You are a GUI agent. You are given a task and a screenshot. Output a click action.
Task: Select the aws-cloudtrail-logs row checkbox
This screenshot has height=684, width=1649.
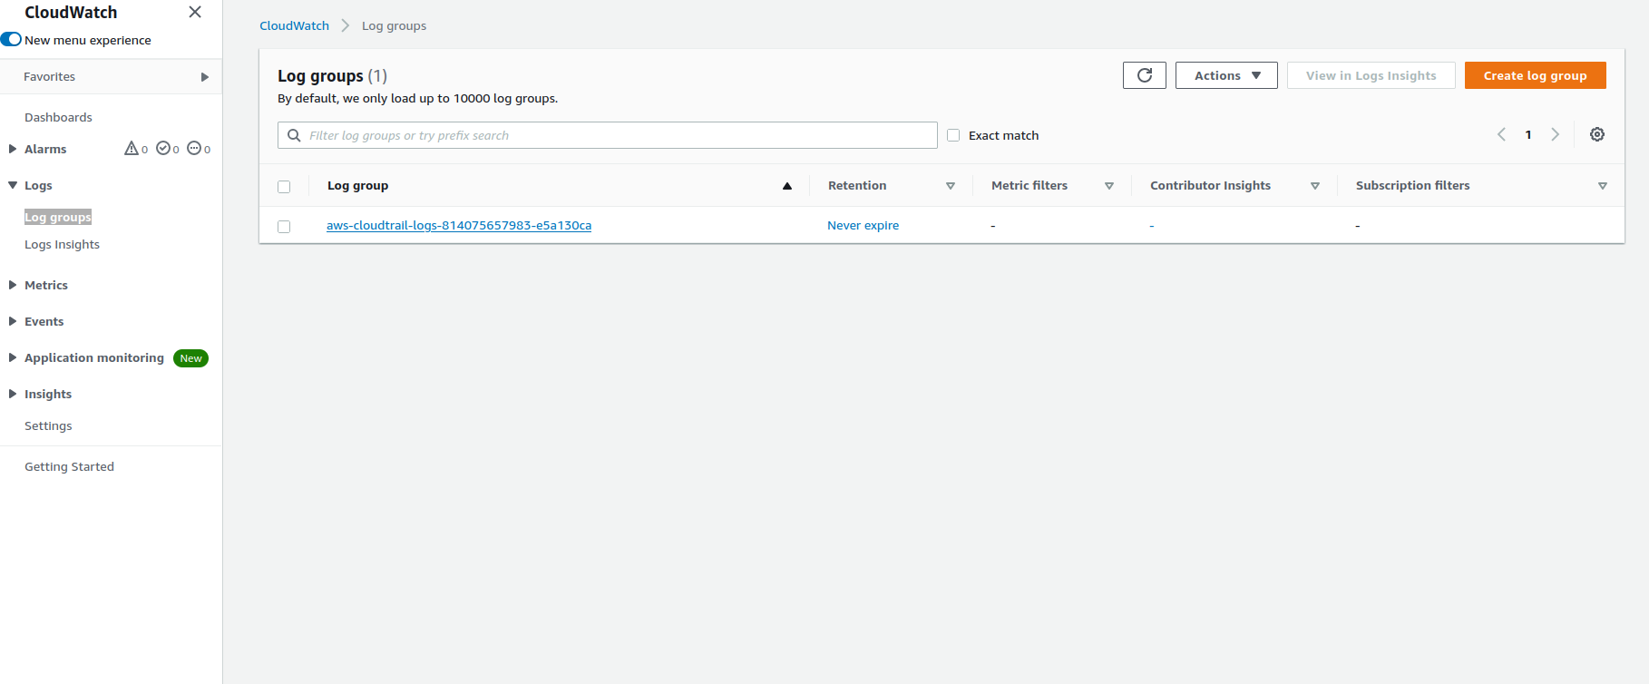(284, 227)
